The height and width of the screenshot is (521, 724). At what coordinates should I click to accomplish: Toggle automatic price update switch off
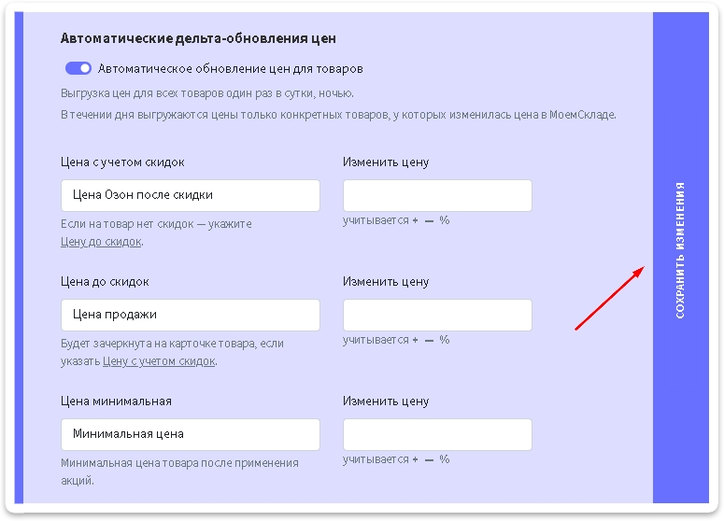pos(78,68)
